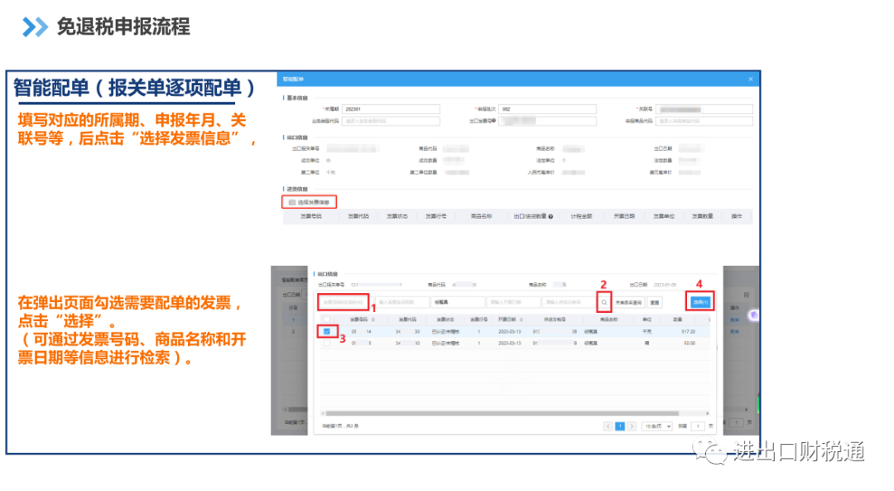This screenshot has height=491, width=894.
Task: Close the 智能配单 dialog with X
Action: (x=750, y=79)
